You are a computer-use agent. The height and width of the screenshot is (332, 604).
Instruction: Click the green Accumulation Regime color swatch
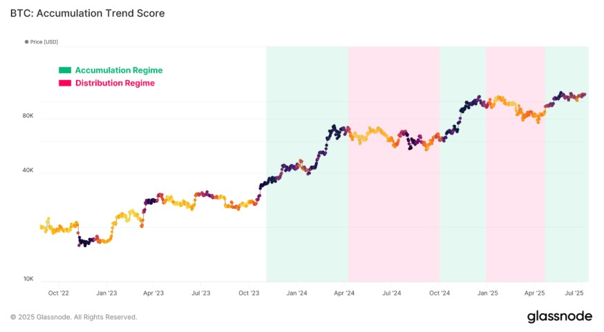[65, 70]
